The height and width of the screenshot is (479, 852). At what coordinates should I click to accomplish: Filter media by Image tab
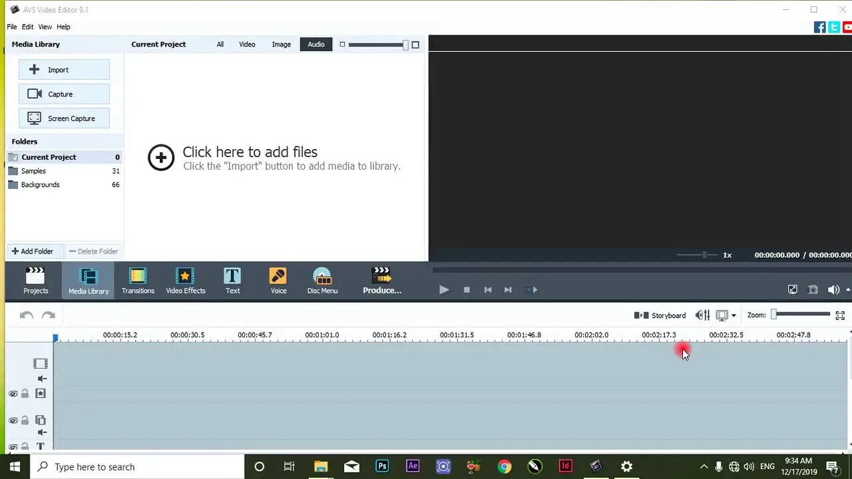[x=281, y=45]
